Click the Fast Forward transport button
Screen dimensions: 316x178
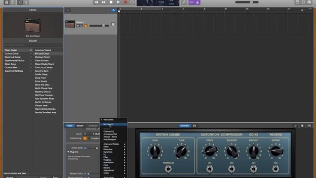point(104,2)
